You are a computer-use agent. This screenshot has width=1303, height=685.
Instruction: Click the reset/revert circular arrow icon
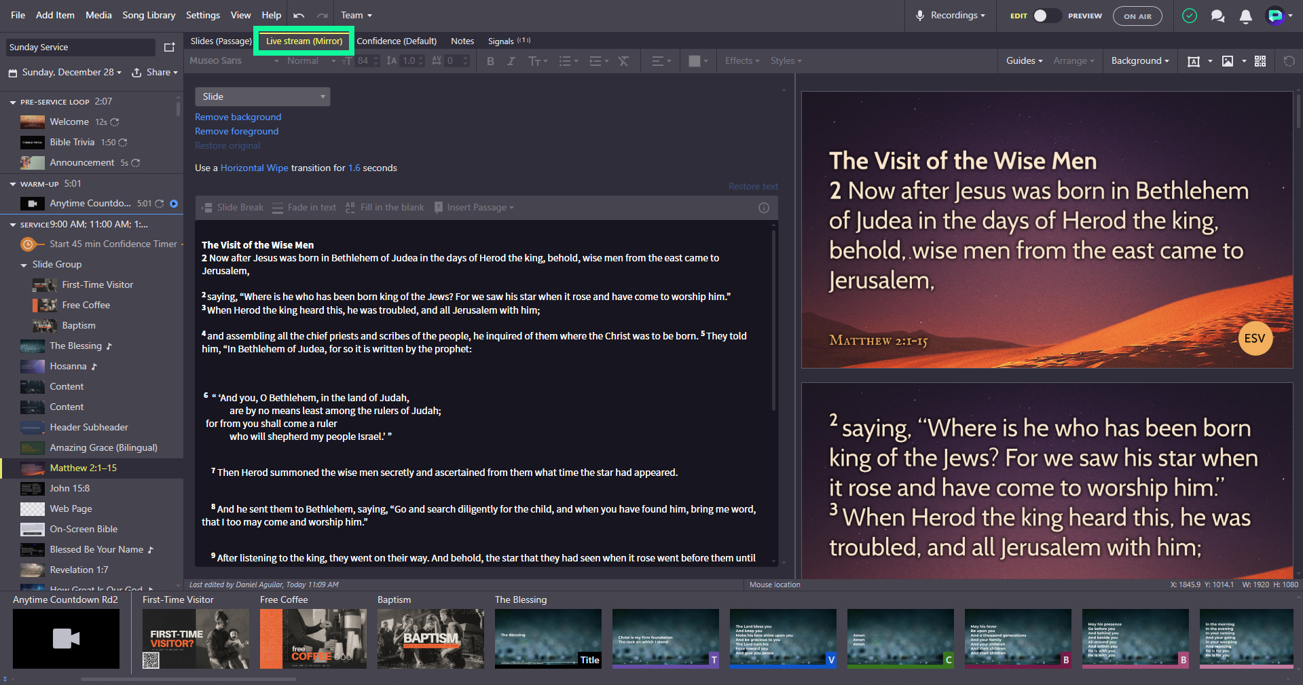tap(1289, 61)
